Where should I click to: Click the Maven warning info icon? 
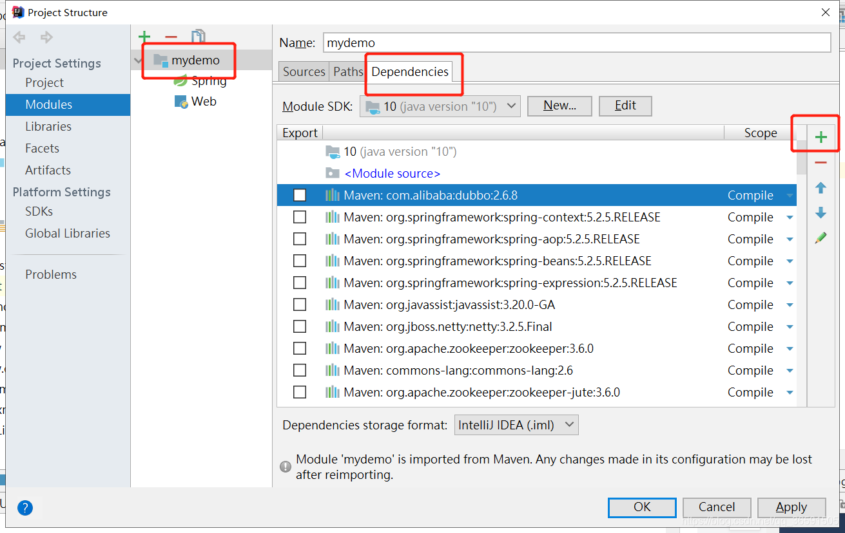(286, 467)
